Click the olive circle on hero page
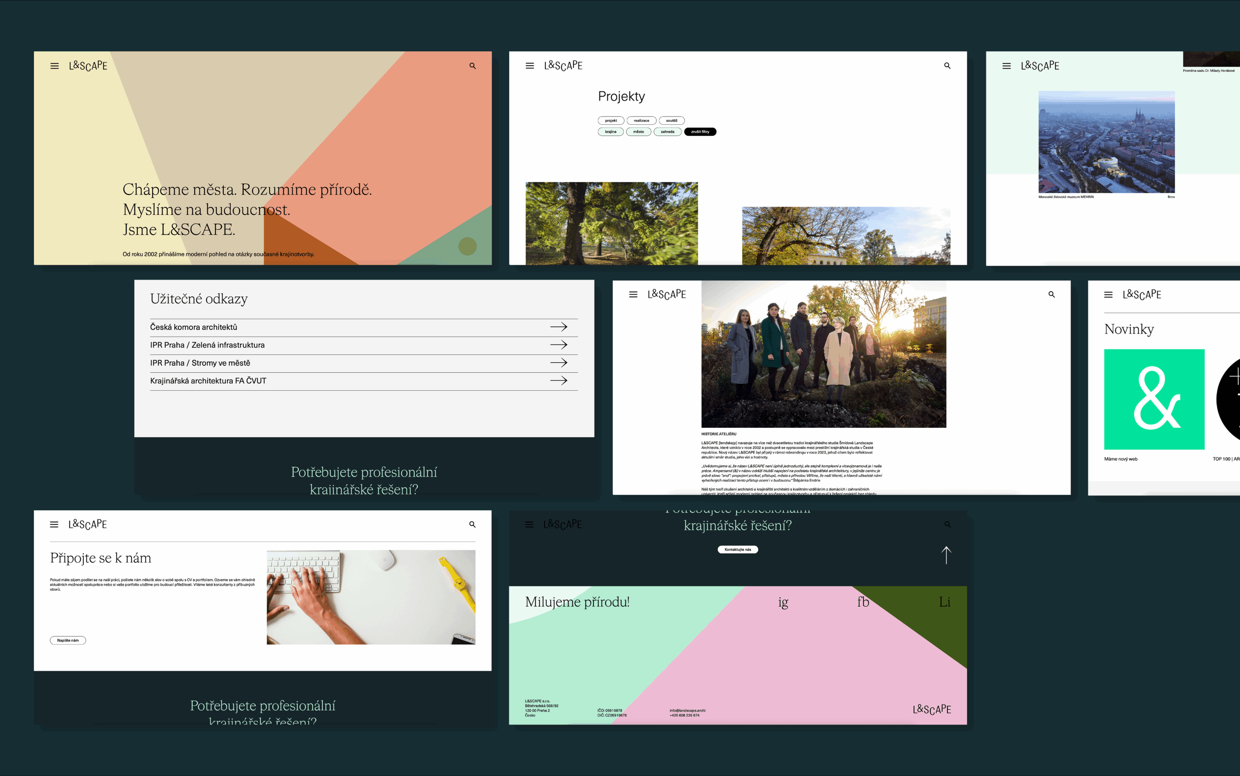 [467, 247]
